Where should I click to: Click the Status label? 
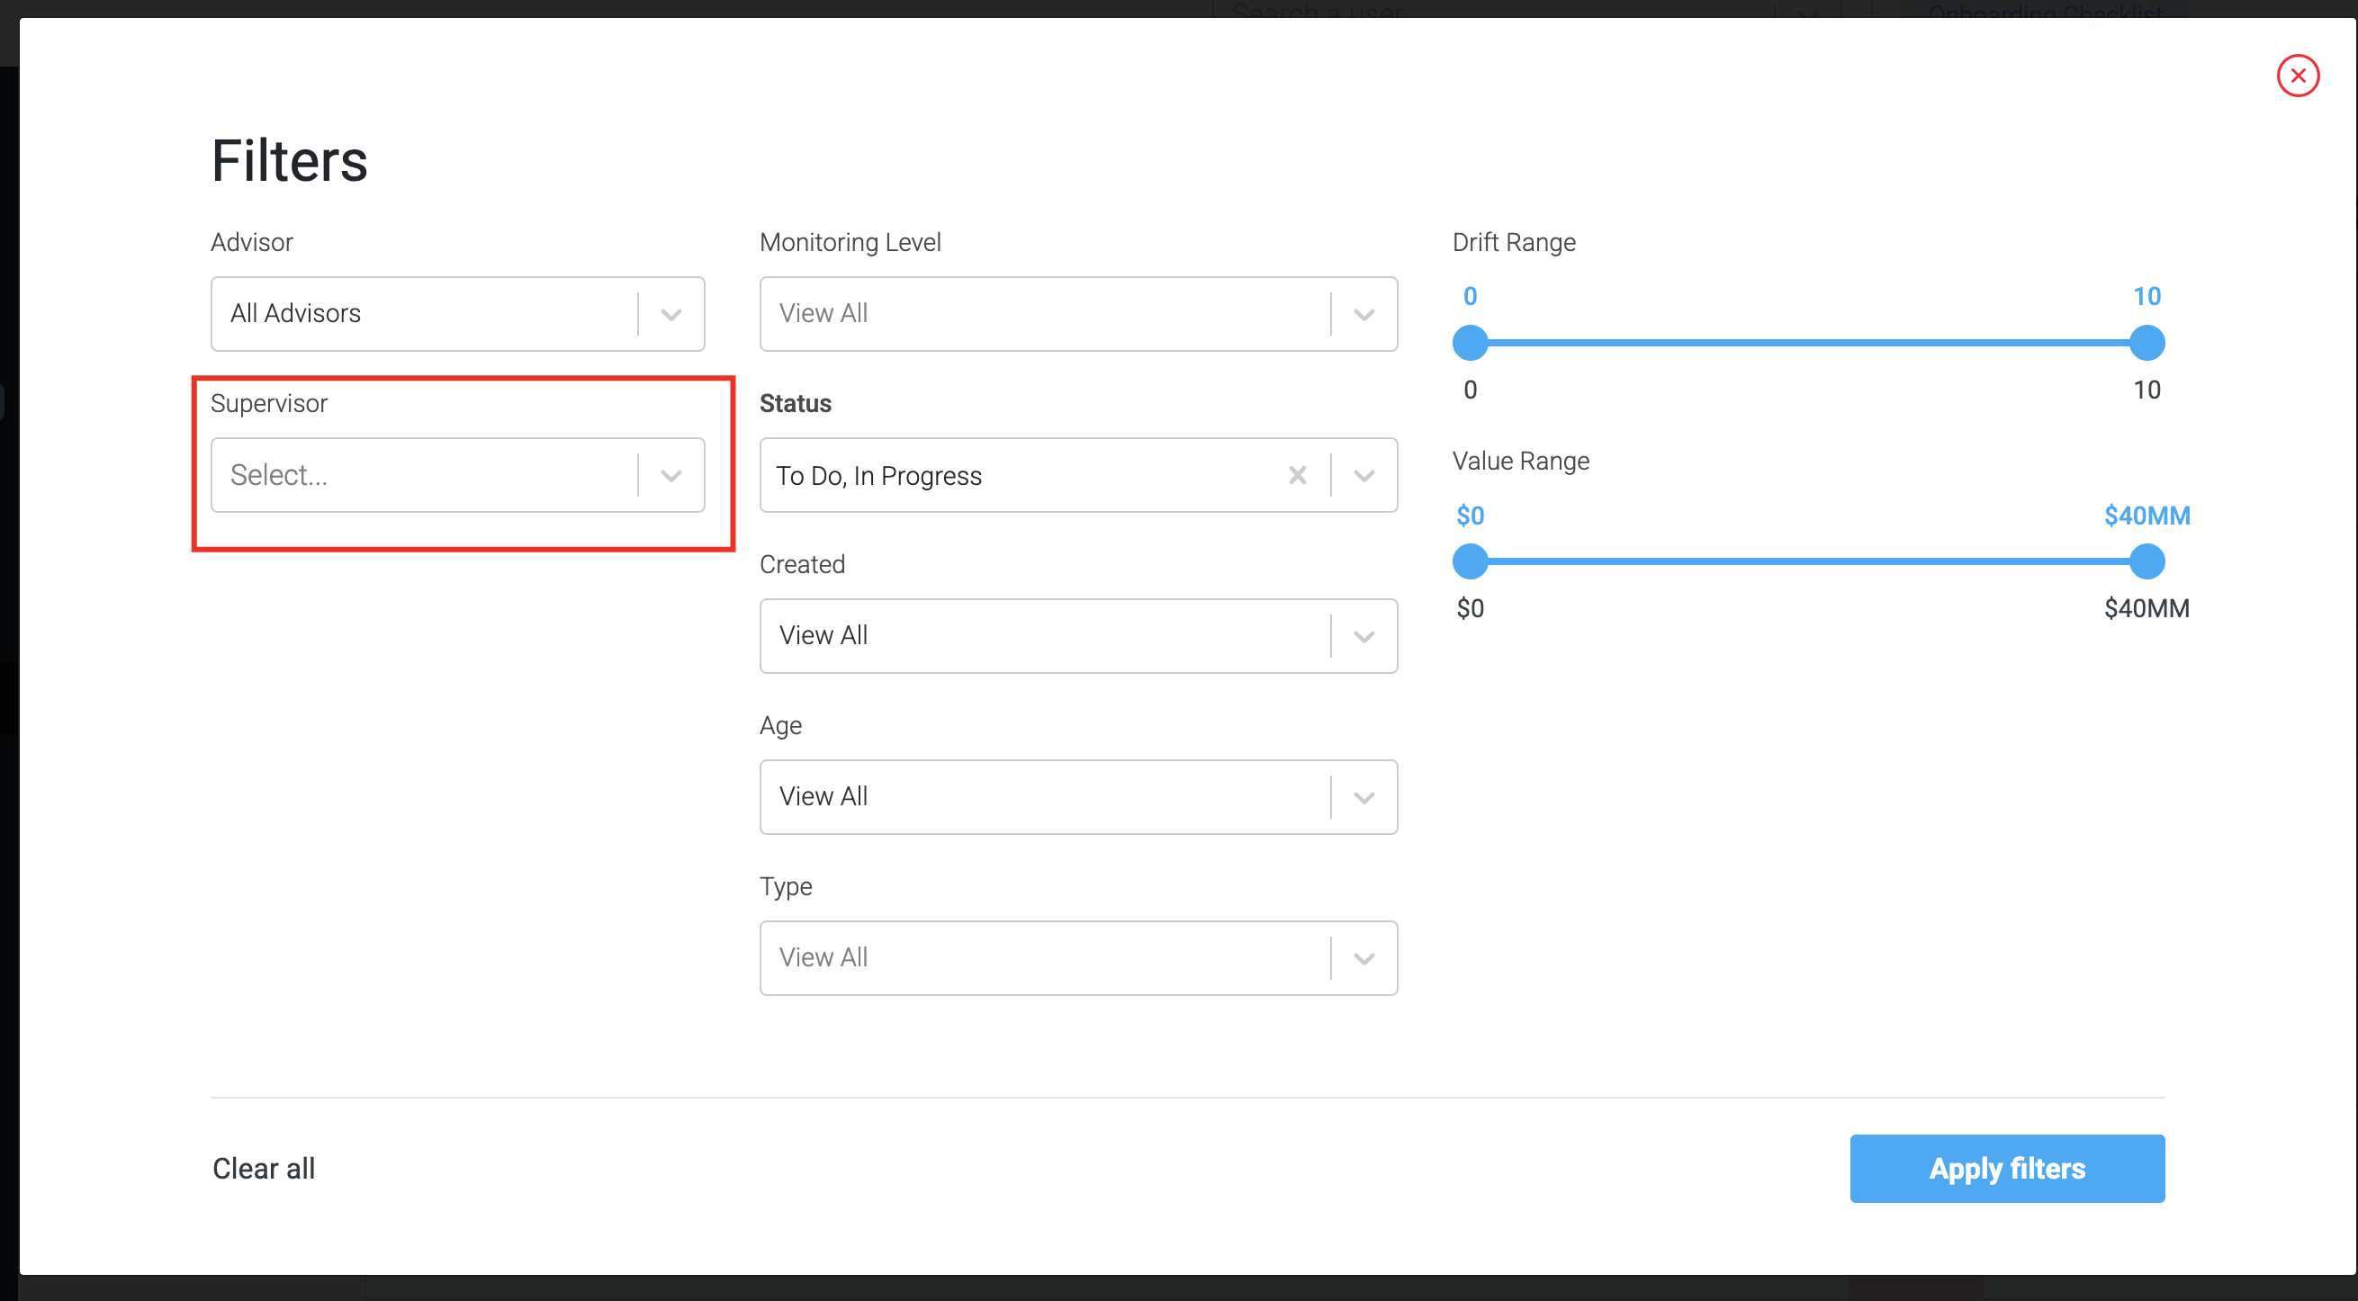pos(796,403)
